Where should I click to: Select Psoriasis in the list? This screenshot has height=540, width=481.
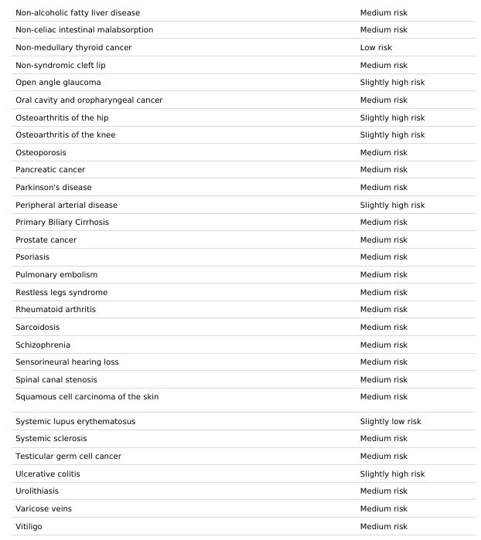click(x=32, y=257)
